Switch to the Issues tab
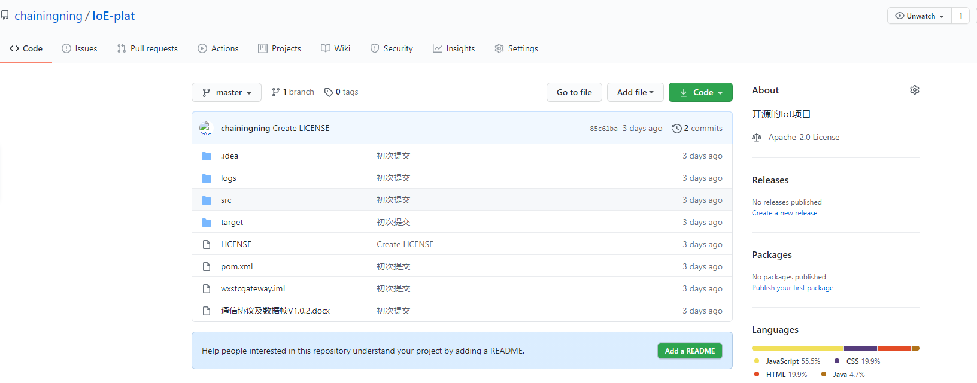977x383 pixels. 80,48
